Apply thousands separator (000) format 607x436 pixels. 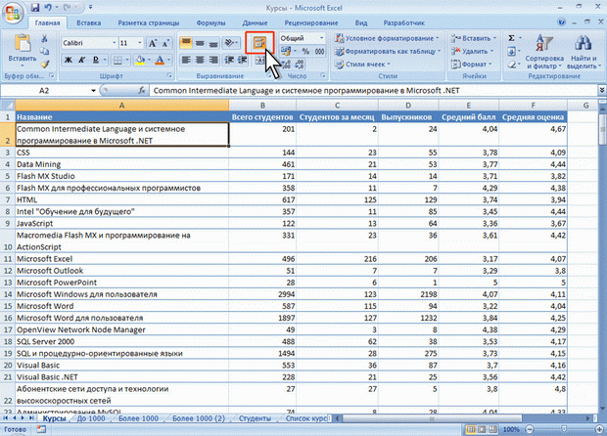[x=319, y=52]
